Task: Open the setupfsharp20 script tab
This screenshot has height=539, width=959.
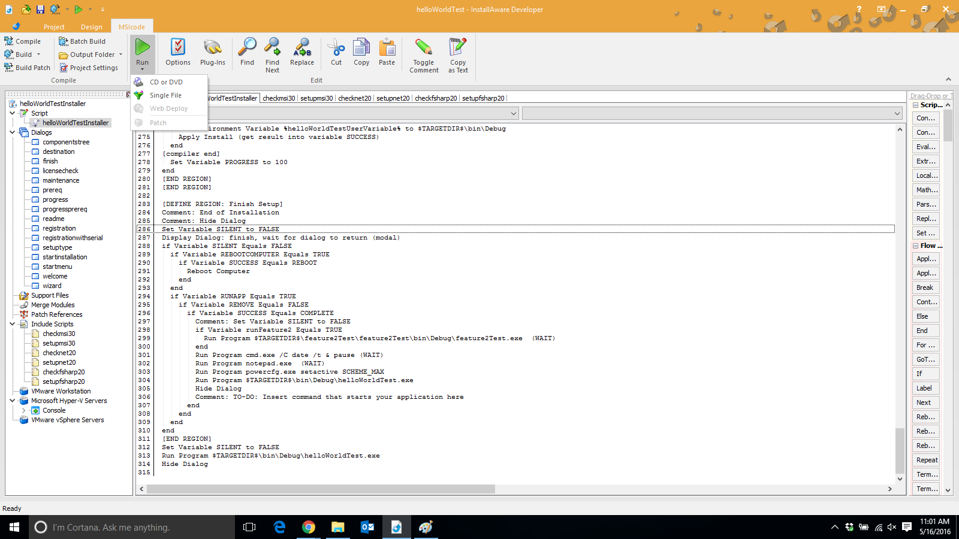Action: click(x=483, y=98)
